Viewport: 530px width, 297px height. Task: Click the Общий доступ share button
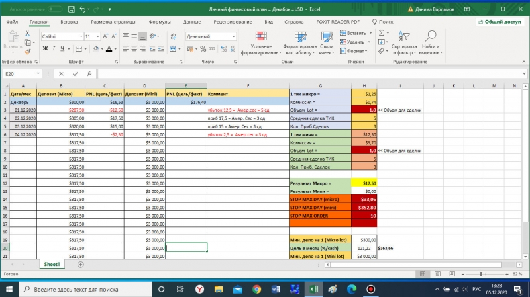click(499, 22)
